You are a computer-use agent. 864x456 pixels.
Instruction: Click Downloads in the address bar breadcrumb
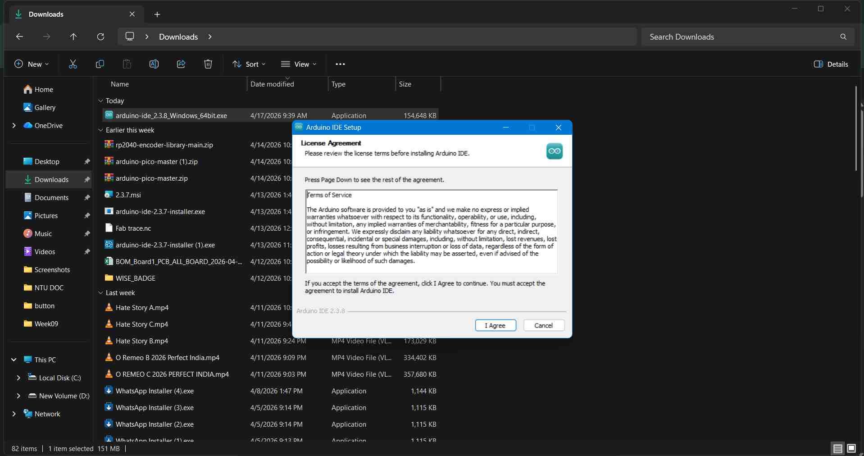pyautogui.click(x=178, y=37)
